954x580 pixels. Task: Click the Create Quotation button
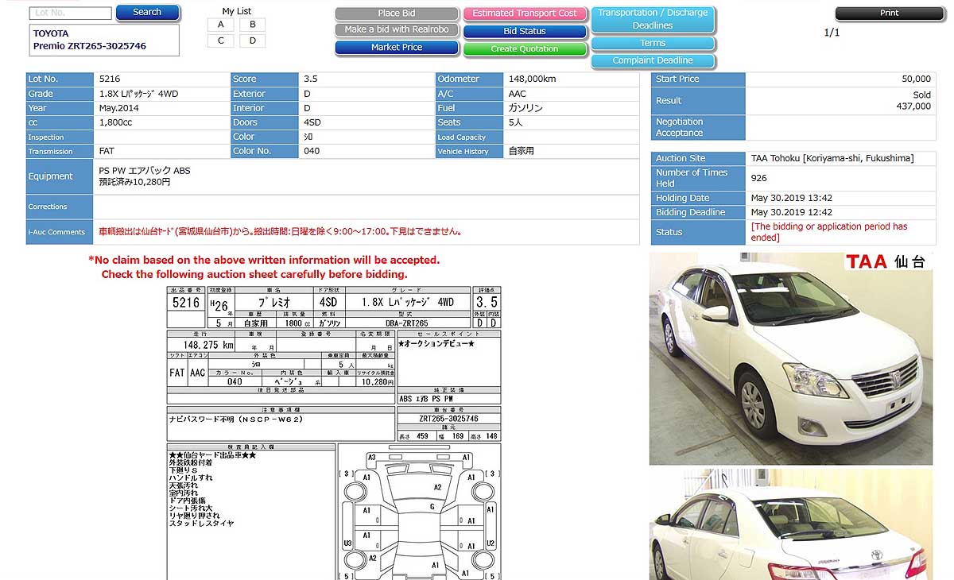[525, 49]
